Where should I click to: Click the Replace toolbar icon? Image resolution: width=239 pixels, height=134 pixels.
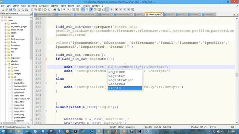[x=59, y=10]
